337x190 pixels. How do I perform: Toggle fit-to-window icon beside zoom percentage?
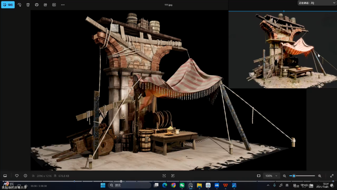[x=259, y=176]
